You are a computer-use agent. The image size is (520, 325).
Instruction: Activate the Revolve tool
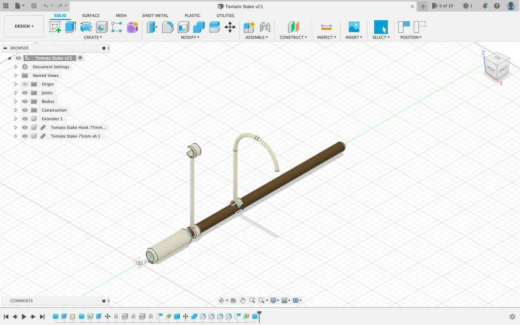85,26
